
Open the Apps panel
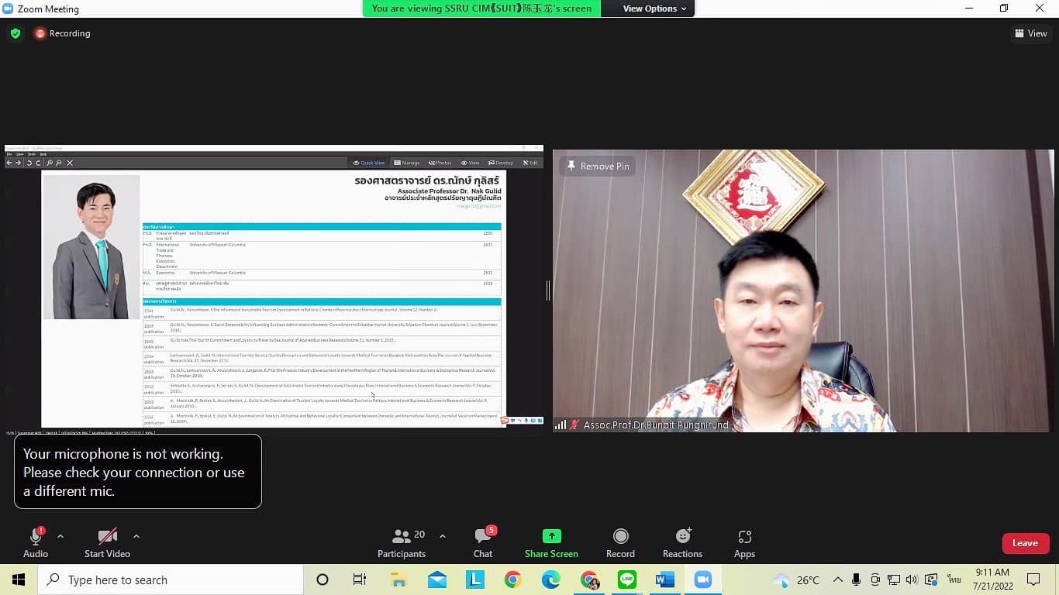coord(744,543)
